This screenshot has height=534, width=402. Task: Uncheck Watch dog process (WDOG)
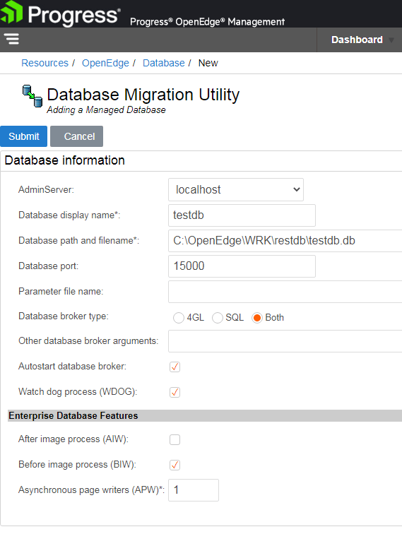(x=175, y=392)
